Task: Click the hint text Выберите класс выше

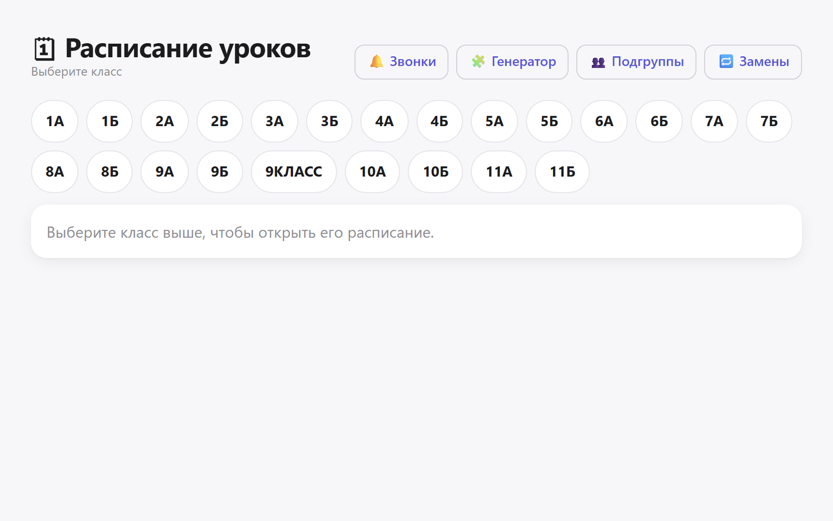Action: [240, 232]
